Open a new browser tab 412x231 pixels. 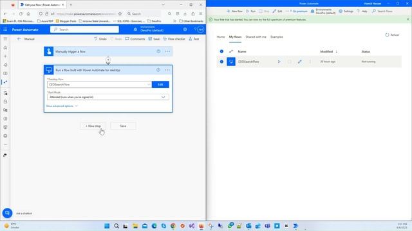(x=71, y=4)
